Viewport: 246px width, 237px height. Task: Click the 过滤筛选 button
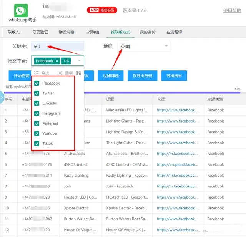pyautogui.click(x=111, y=76)
